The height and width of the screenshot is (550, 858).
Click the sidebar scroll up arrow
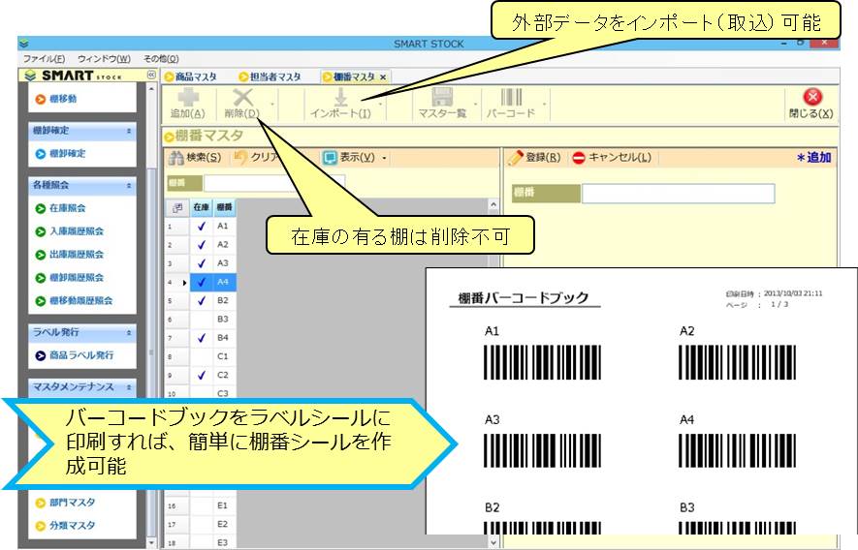tap(151, 88)
